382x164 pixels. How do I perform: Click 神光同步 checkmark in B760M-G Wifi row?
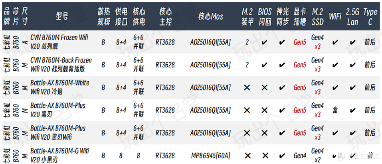coord(282,156)
